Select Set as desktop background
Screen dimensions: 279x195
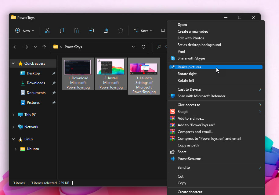pyautogui.click(x=216, y=45)
